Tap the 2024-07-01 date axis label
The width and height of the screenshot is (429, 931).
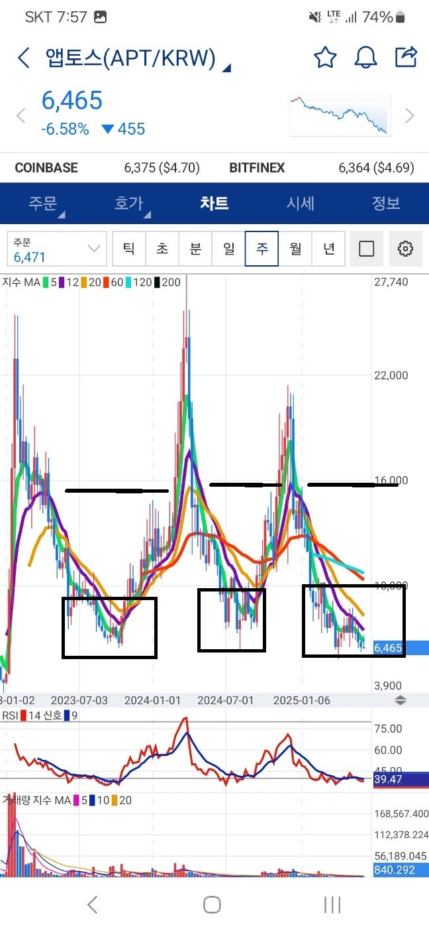[x=226, y=700]
